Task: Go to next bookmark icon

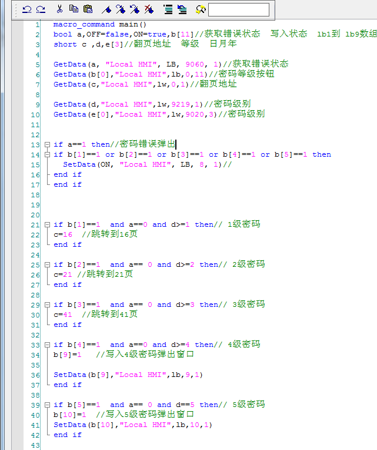Action: tap(121, 9)
